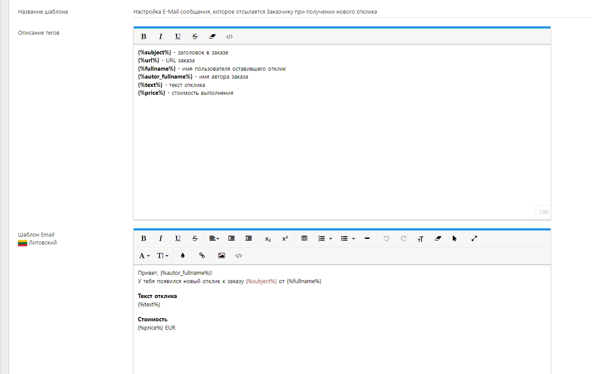Screen dimensions: 592x374
Task: Insert a table in the Email template
Action: [304, 238]
